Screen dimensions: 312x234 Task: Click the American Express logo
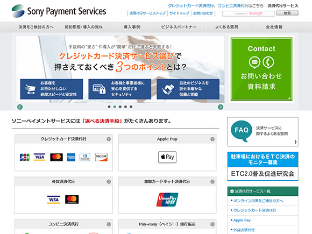click(71, 157)
